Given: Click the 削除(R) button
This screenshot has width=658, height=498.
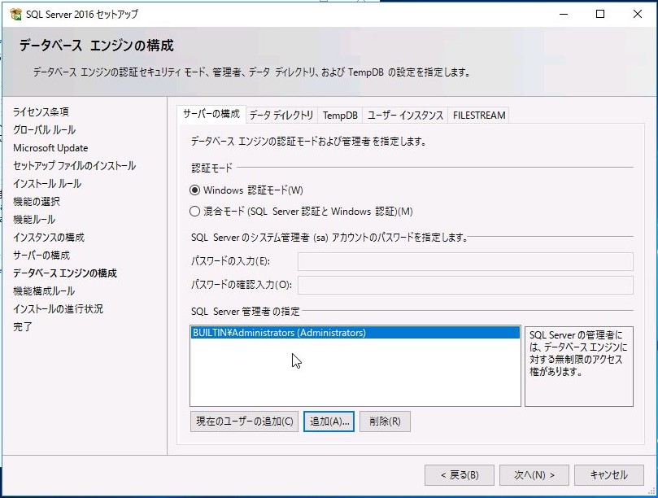Looking at the screenshot, I should coord(385,422).
